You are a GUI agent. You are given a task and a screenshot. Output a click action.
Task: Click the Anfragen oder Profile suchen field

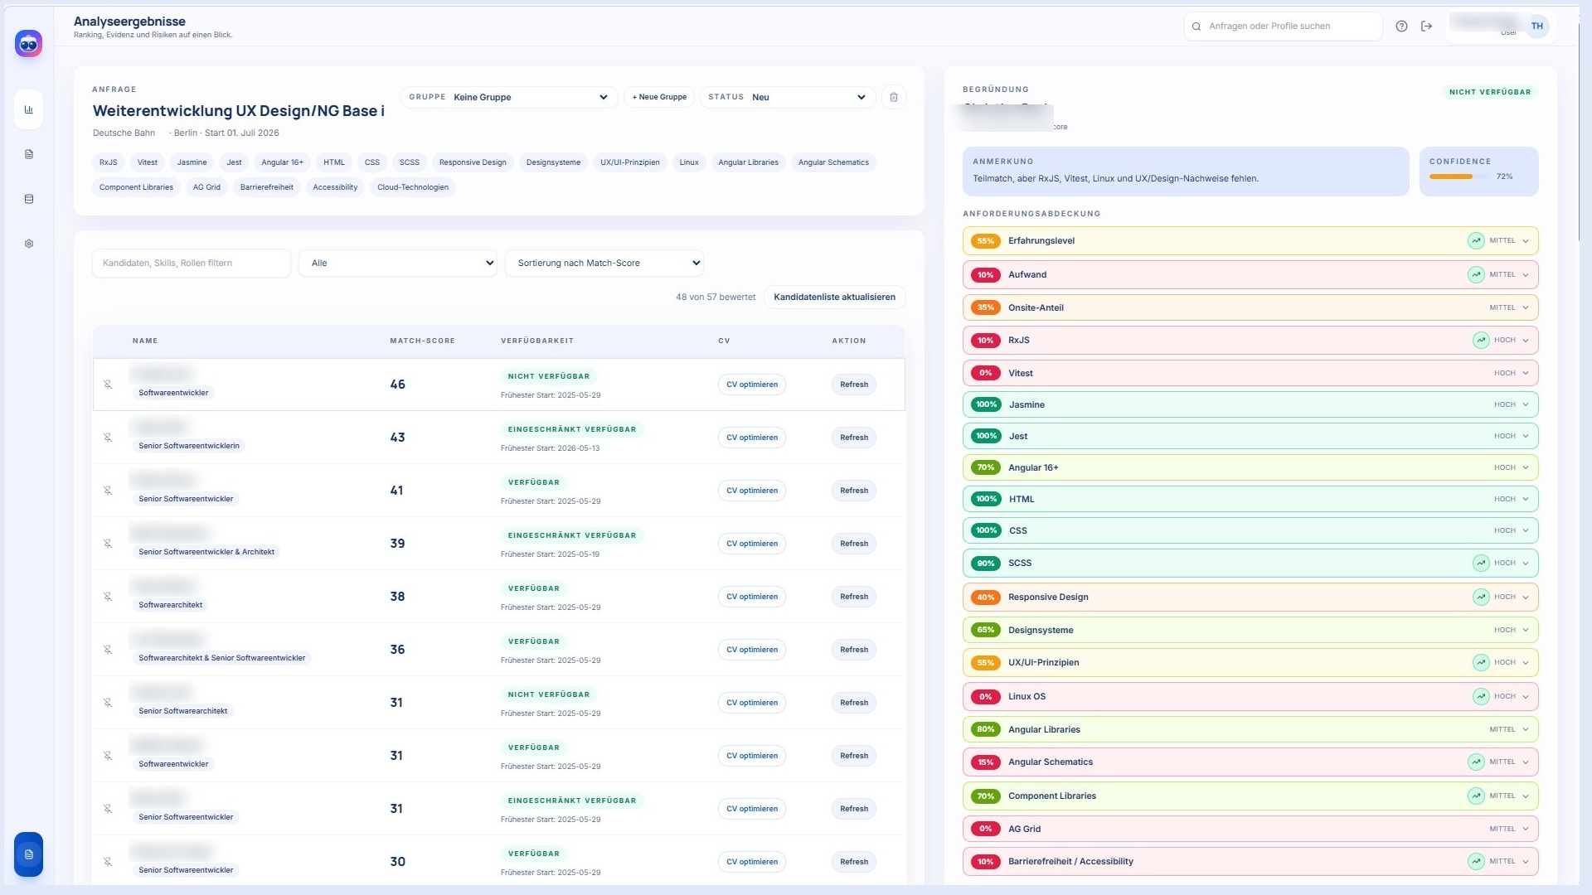tap(1284, 27)
